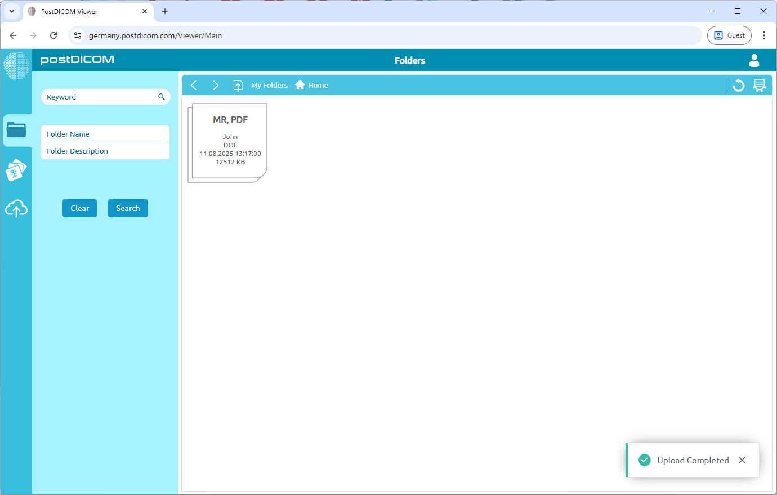Click the cloud upload sidebar icon

coord(16,209)
